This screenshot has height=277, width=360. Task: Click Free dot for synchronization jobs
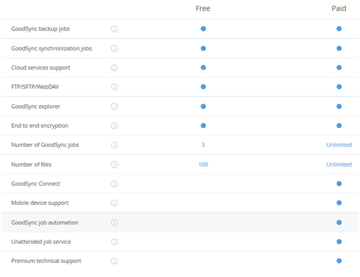pyautogui.click(x=203, y=49)
